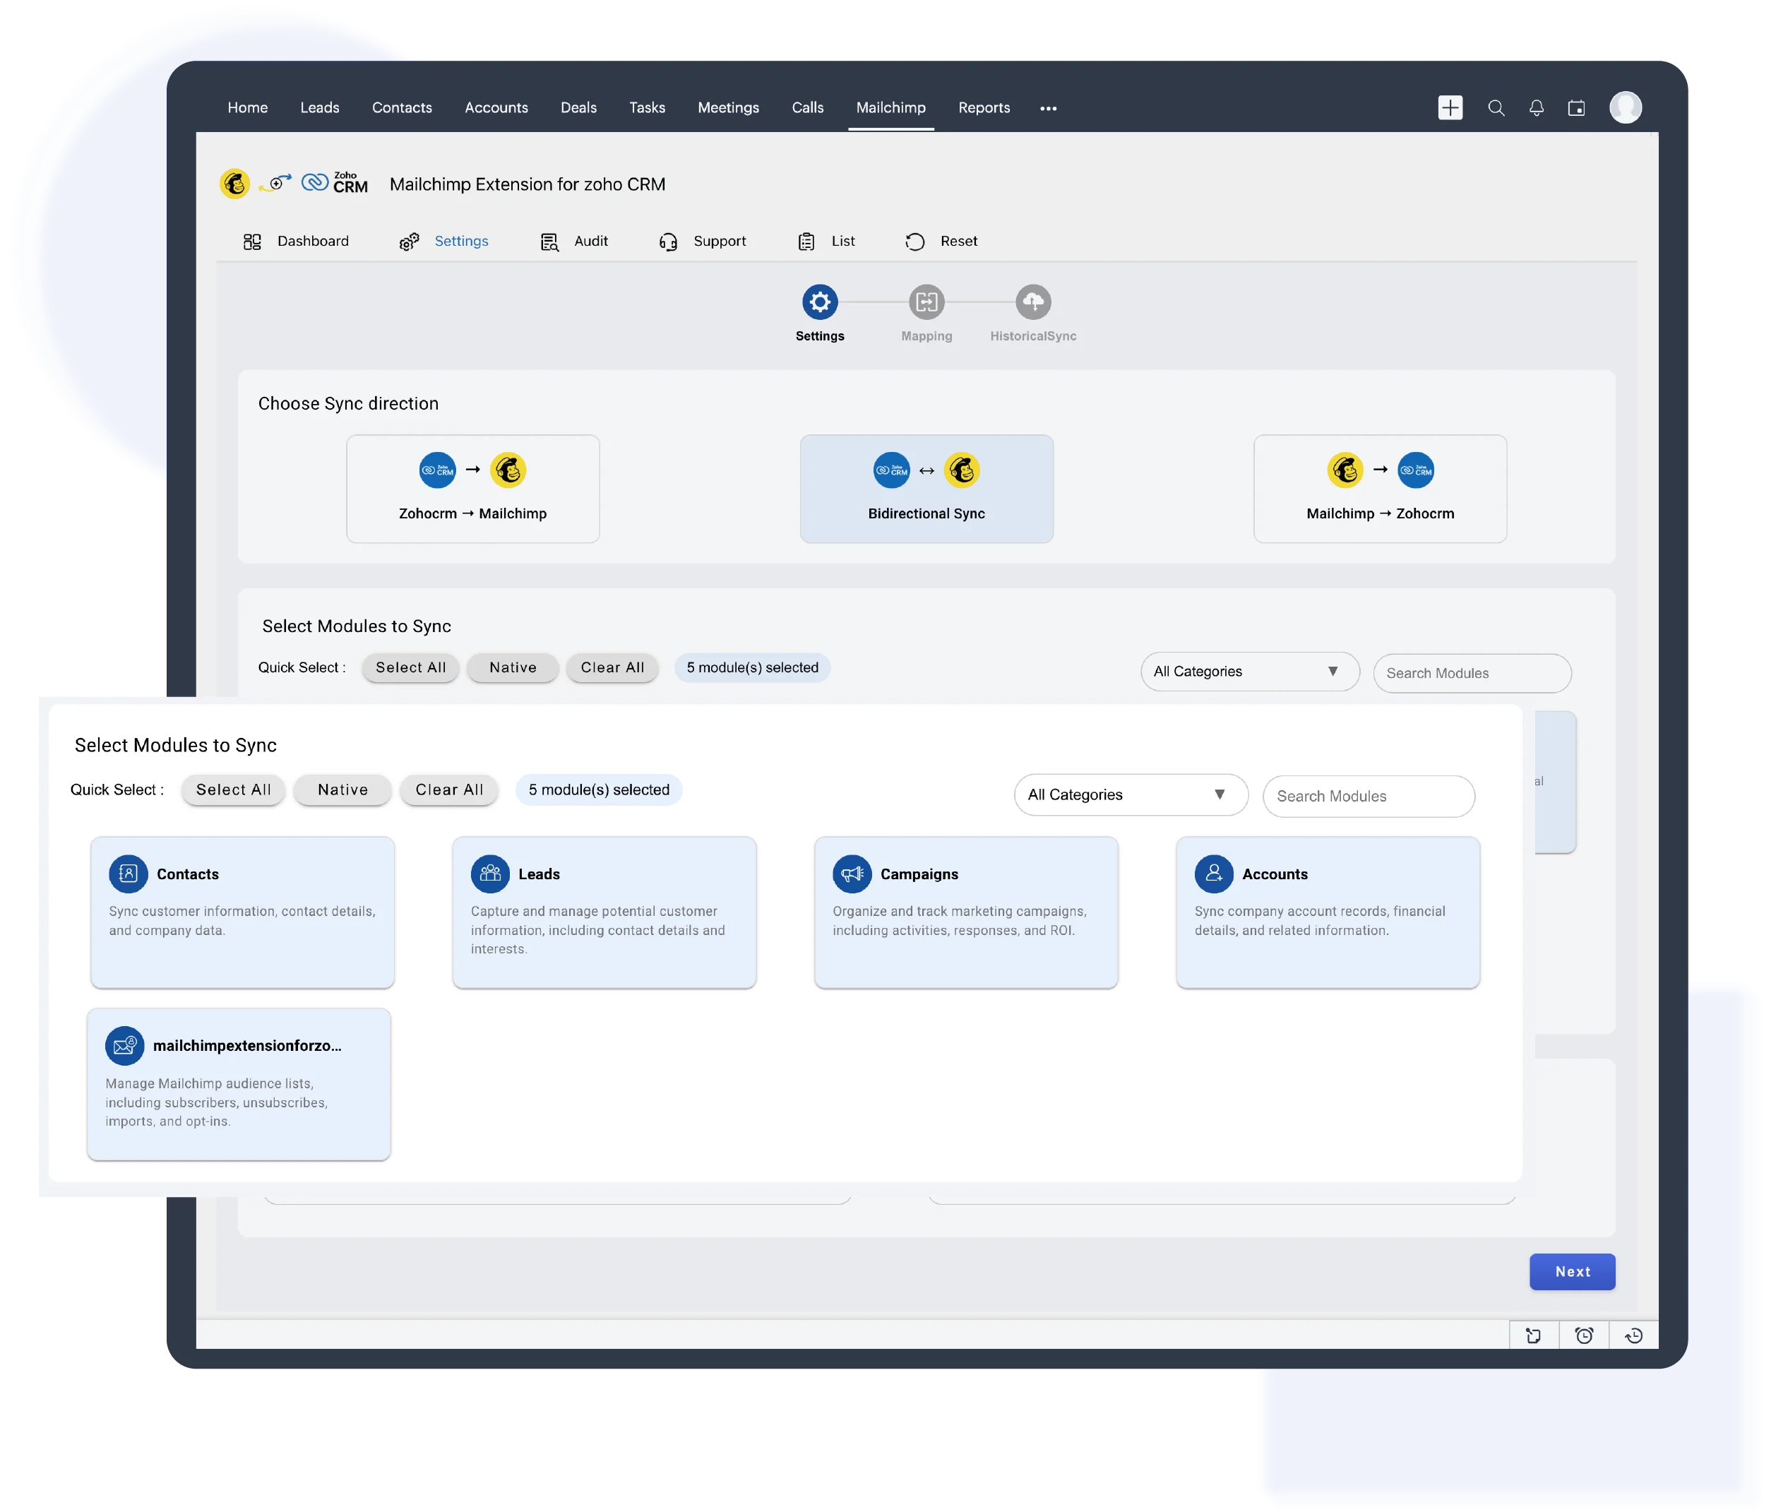The image size is (1788, 1512).
Task: Open the HistoricalSync cloud icon
Action: coord(1033,302)
